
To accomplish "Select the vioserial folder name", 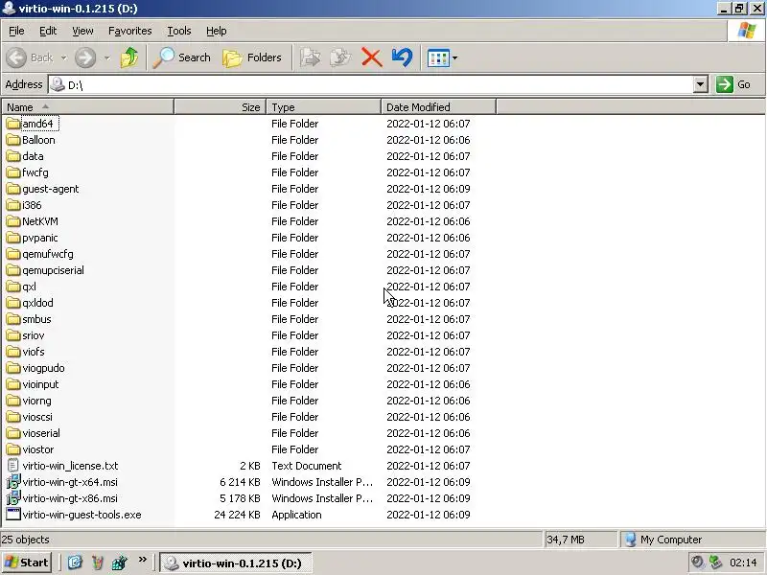I will [41, 433].
